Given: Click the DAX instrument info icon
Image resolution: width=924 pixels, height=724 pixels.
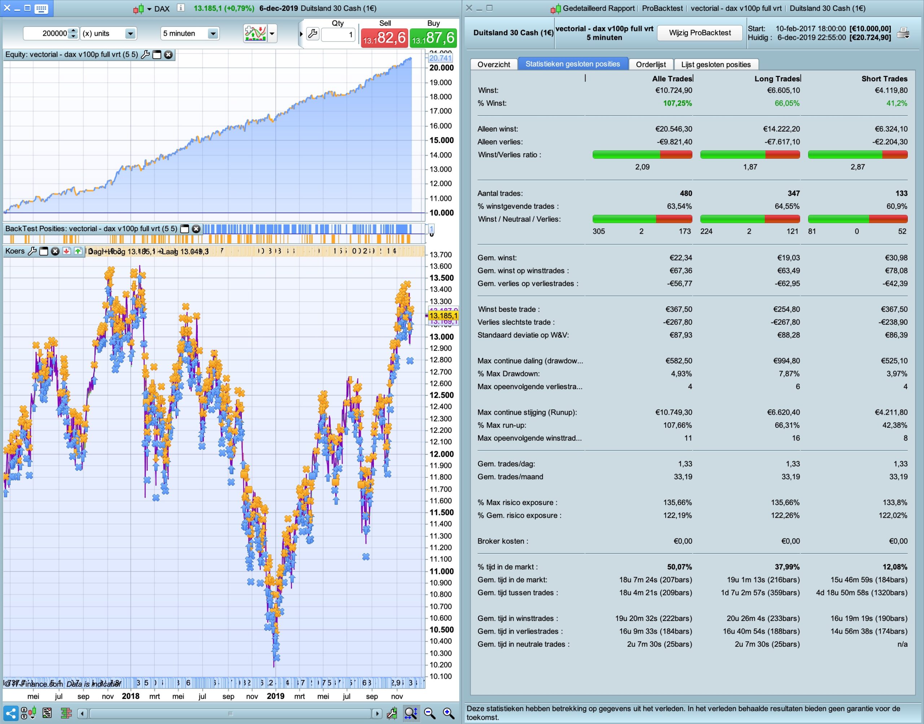Looking at the screenshot, I should point(181,8).
